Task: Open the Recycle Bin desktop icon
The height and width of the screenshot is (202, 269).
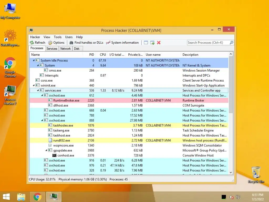Action: [x=256, y=175]
